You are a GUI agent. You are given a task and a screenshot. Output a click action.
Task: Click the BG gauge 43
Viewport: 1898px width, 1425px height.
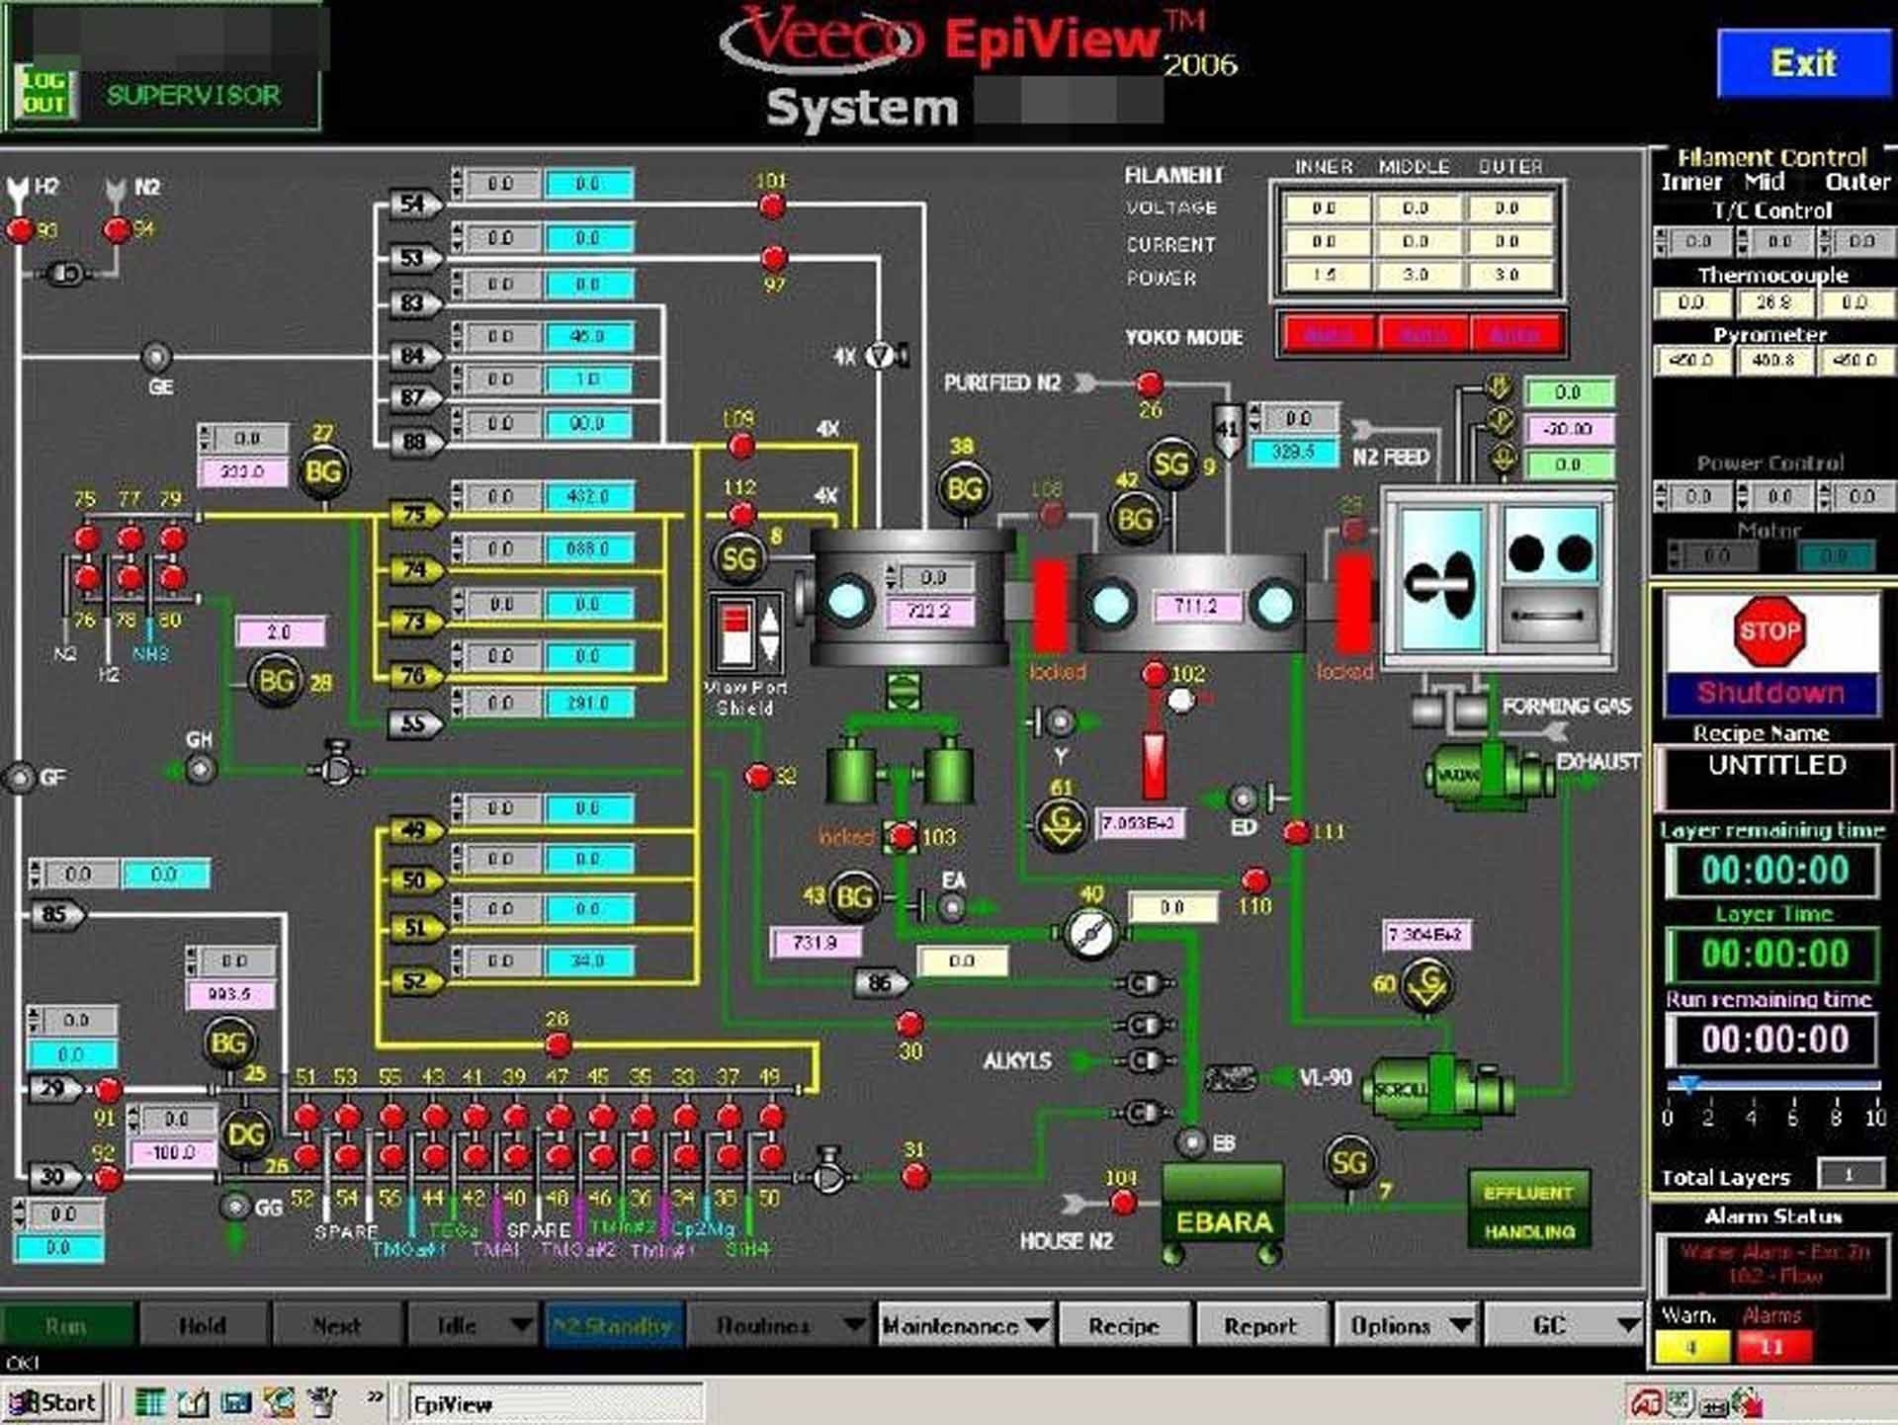(854, 896)
